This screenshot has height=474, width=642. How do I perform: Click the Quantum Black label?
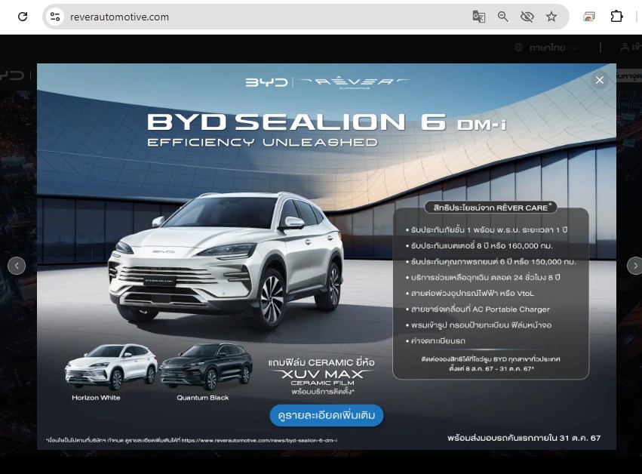(203, 398)
